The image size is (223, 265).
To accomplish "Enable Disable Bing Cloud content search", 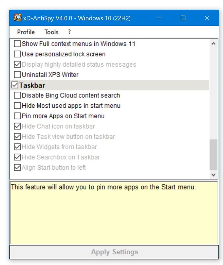I will click(17, 95).
